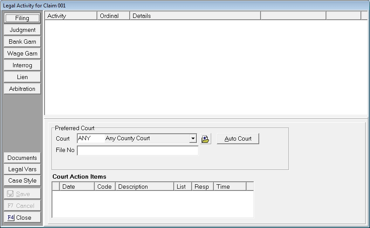Select the Judgment button
This screenshot has width=370, height=228.
pyautogui.click(x=22, y=30)
